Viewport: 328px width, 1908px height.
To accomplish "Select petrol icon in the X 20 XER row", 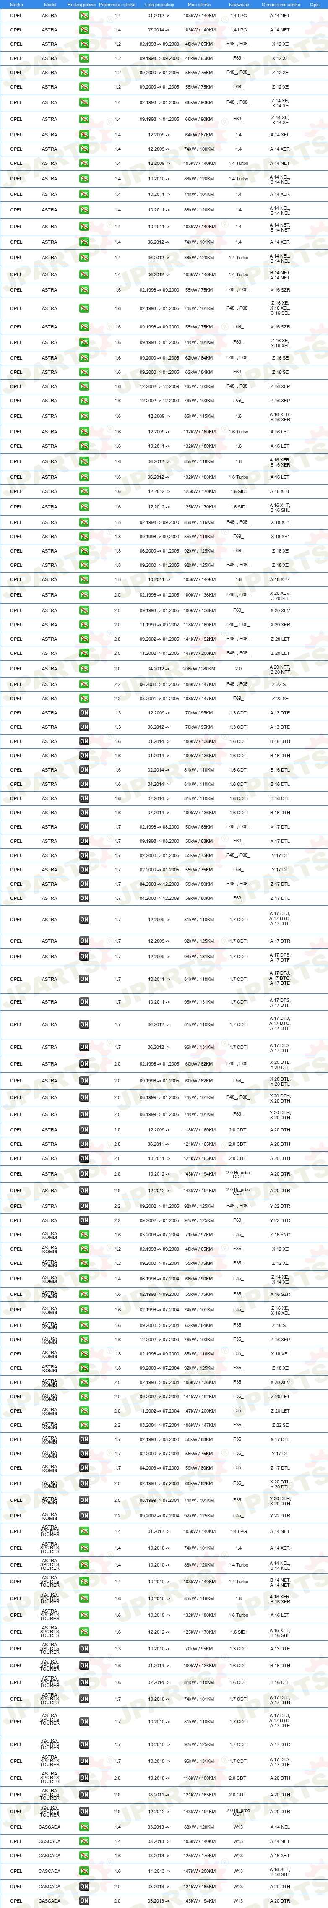I will point(83,624).
